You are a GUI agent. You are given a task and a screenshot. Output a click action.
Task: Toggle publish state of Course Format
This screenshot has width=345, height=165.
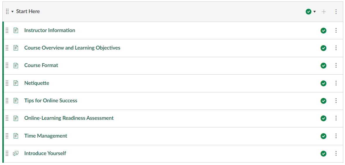pyautogui.click(x=323, y=66)
